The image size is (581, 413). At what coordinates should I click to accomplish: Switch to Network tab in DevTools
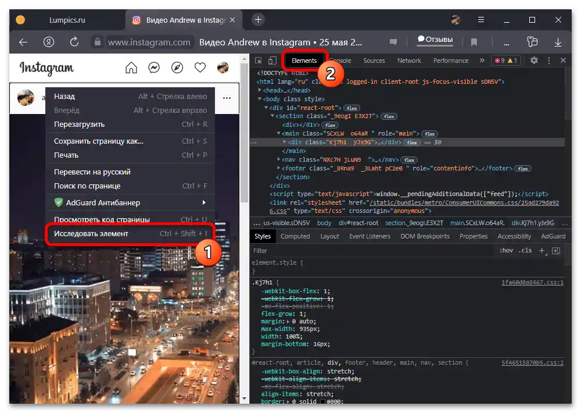(x=409, y=60)
